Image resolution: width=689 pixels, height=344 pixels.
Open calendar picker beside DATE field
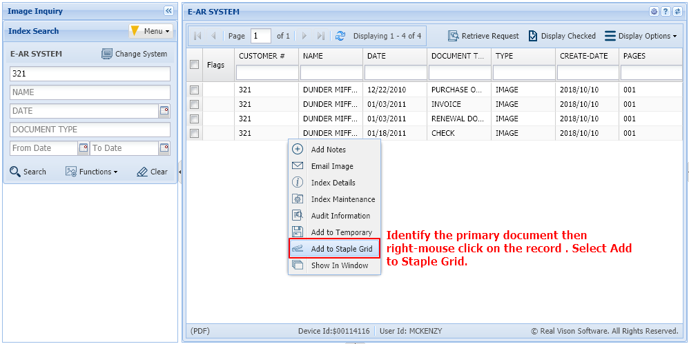click(164, 111)
